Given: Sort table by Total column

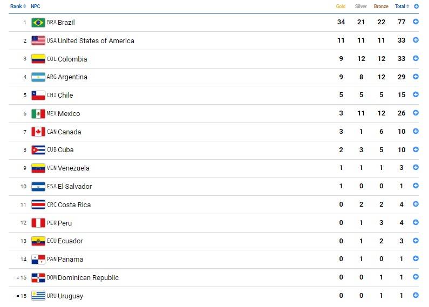Looking at the screenshot, I should pos(401,6).
